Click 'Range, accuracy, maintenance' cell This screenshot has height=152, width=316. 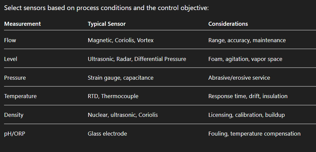click(247, 40)
